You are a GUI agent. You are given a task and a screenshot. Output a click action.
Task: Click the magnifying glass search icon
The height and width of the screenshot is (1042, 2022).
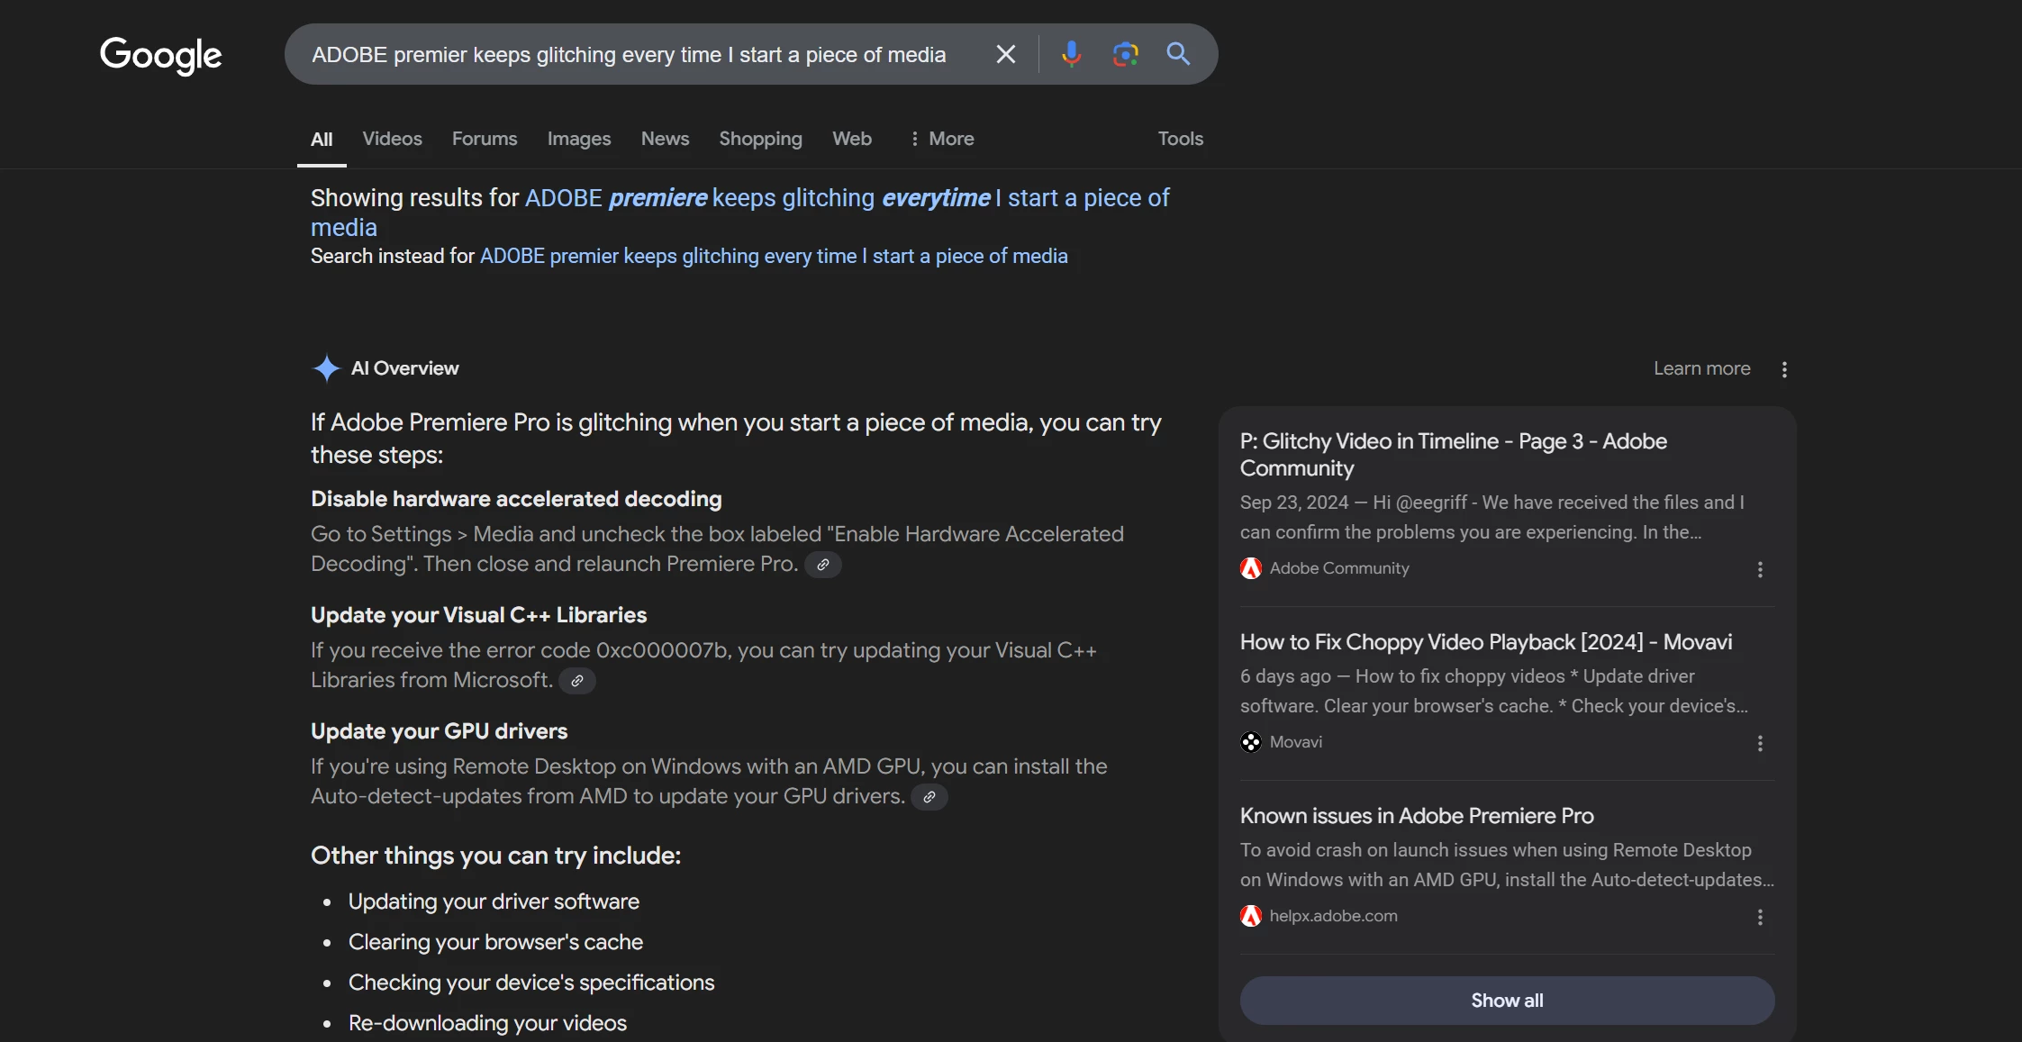(1178, 55)
